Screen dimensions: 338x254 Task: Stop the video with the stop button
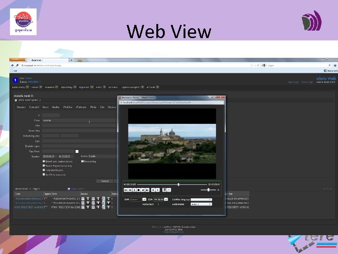tap(138, 190)
